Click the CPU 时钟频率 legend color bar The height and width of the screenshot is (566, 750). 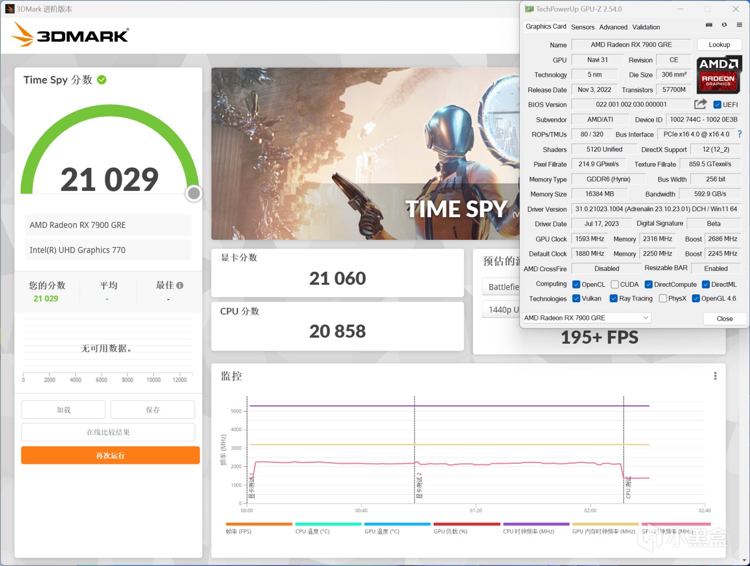tap(536, 524)
